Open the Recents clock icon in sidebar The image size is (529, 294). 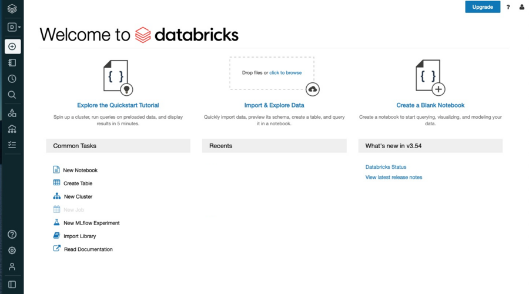pyautogui.click(x=12, y=79)
